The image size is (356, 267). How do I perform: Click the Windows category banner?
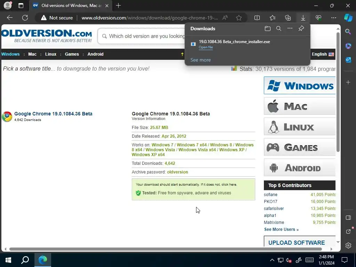[299, 86]
